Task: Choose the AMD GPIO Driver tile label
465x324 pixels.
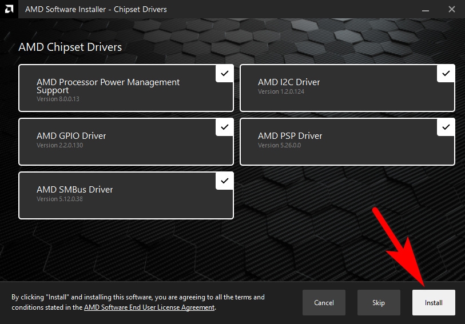Action: point(71,136)
